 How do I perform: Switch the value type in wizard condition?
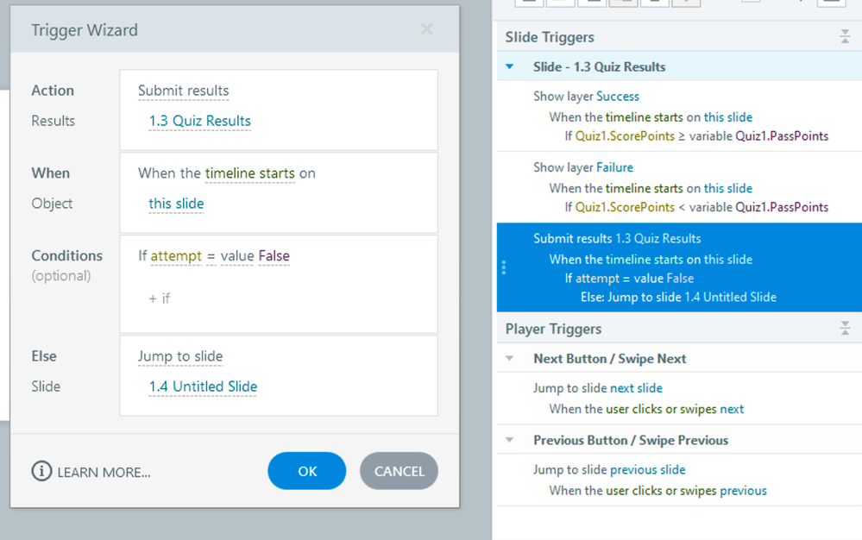pos(237,256)
